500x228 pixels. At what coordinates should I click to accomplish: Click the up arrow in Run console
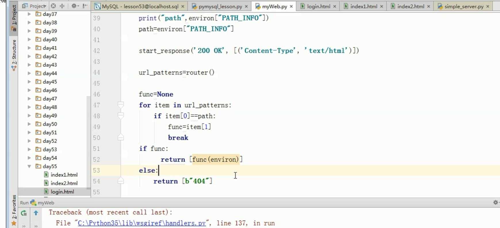tap(36, 213)
